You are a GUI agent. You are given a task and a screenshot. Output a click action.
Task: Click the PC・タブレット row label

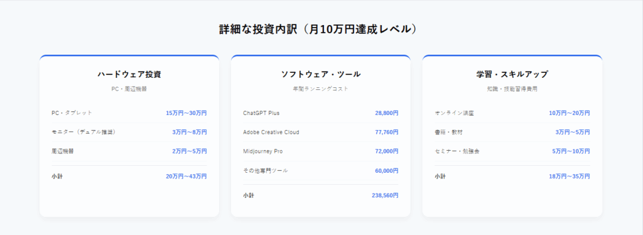(x=72, y=112)
